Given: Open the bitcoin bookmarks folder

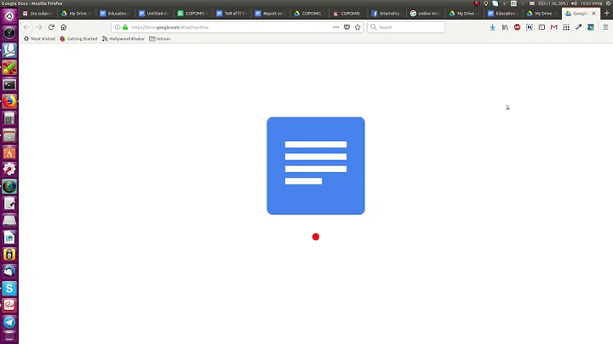Looking at the screenshot, I should pyautogui.click(x=160, y=38).
